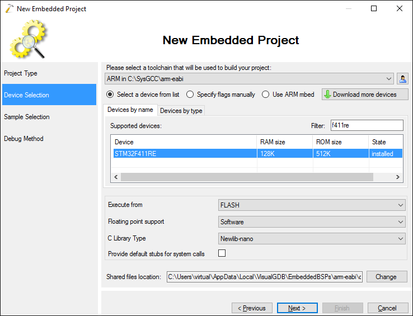Click the toolchain manager person icon

click(x=402, y=79)
